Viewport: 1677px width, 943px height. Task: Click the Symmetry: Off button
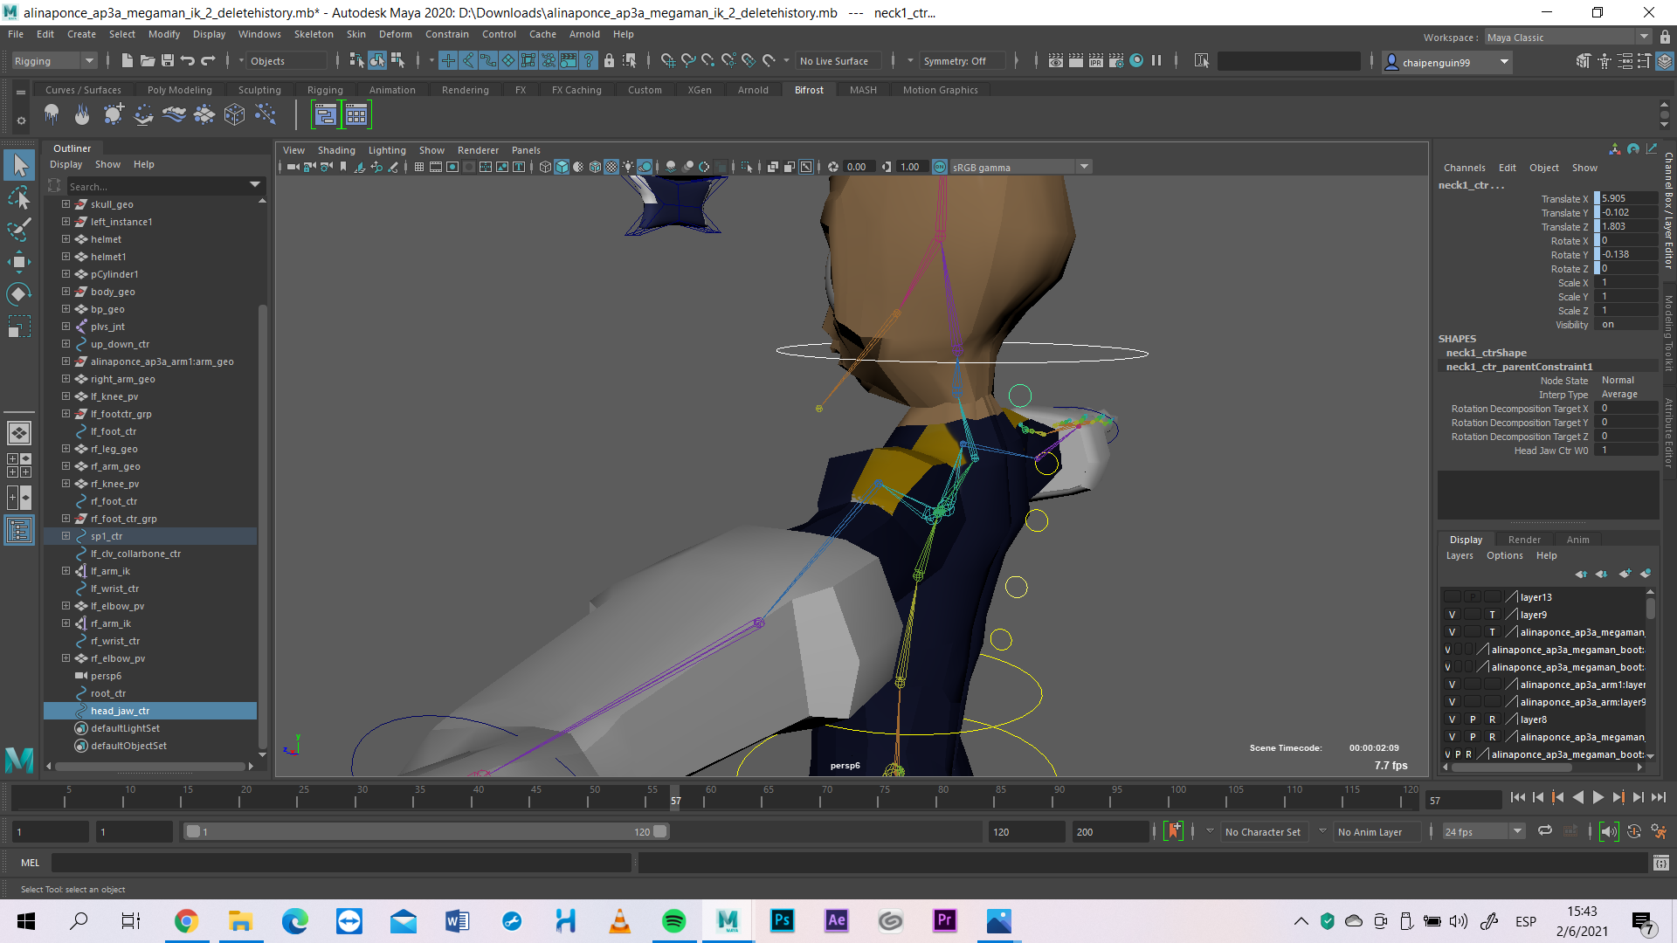click(x=954, y=61)
